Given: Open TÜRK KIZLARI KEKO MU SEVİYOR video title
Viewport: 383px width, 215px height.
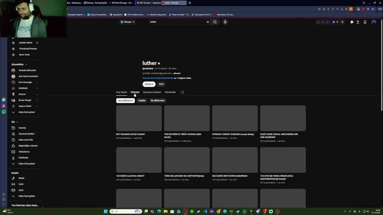Looking at the screenshot, I should 184,176.
